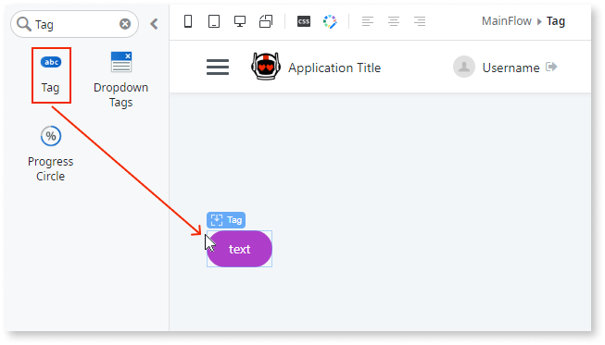Screen dimensions: 605x345
Task: Switch to desktop preview
Action: coord(240,21)
